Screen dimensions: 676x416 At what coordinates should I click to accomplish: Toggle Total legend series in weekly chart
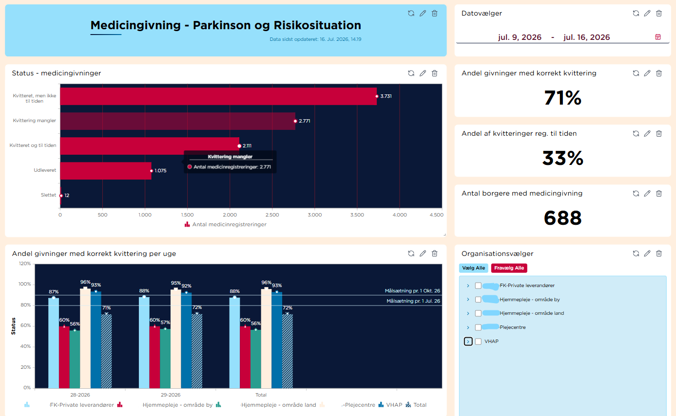tap(416, 405)
